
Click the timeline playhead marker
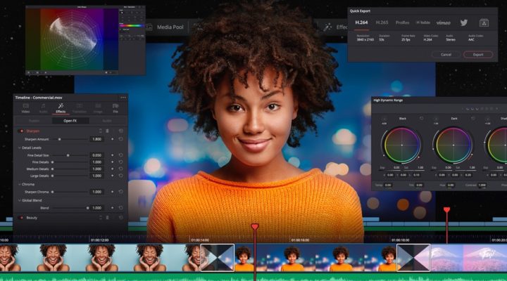pyautogui.click(x=255, y=227)
